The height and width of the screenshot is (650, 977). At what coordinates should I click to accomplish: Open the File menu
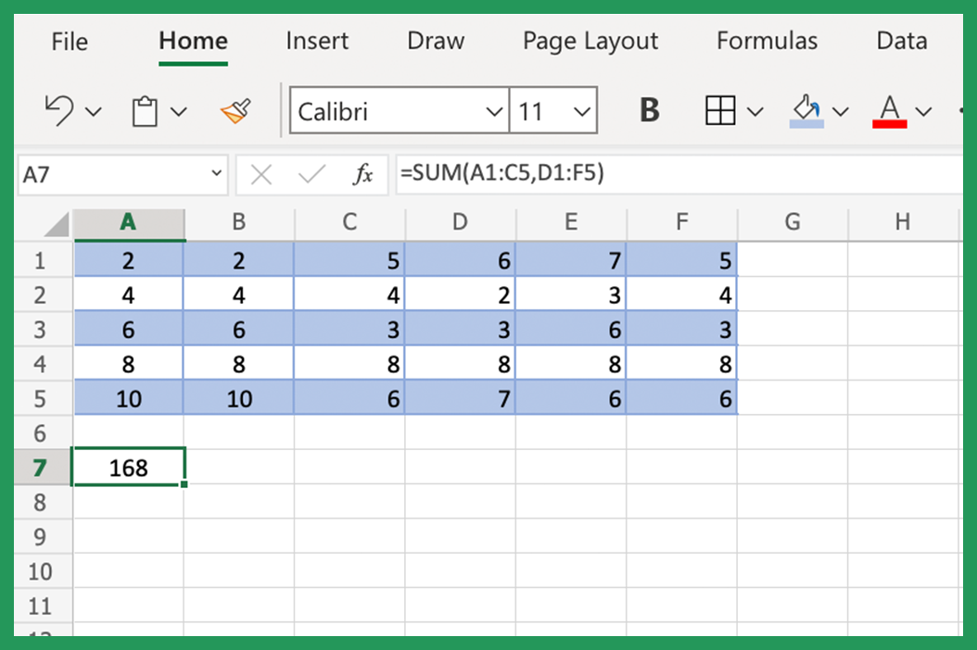(x=70, y=41)
